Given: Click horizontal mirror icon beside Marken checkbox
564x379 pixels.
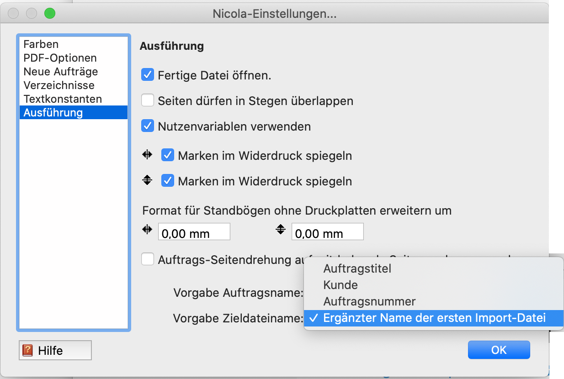Looking at the screenshot, I should point(147,155).
